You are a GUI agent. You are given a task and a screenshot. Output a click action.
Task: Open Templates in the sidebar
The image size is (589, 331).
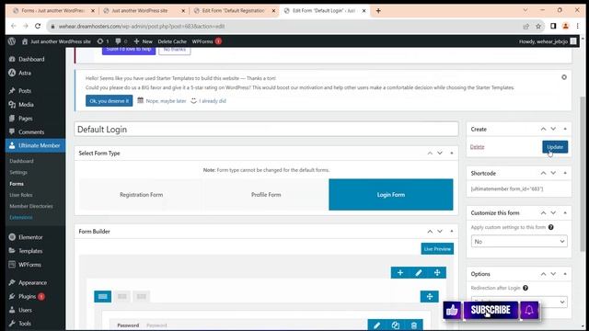[30, 251]
